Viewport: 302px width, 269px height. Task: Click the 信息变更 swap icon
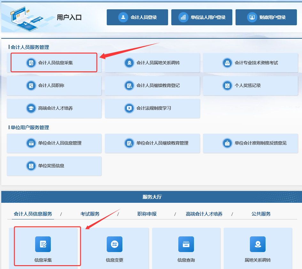[114, 244]
